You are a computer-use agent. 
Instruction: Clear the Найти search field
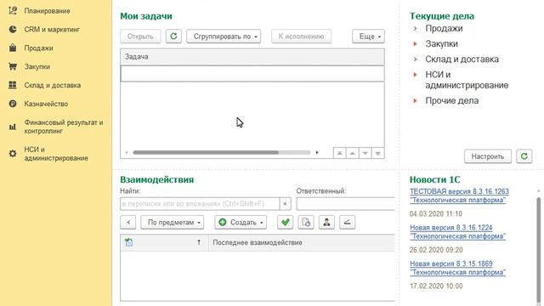click(x=285, y=204)
